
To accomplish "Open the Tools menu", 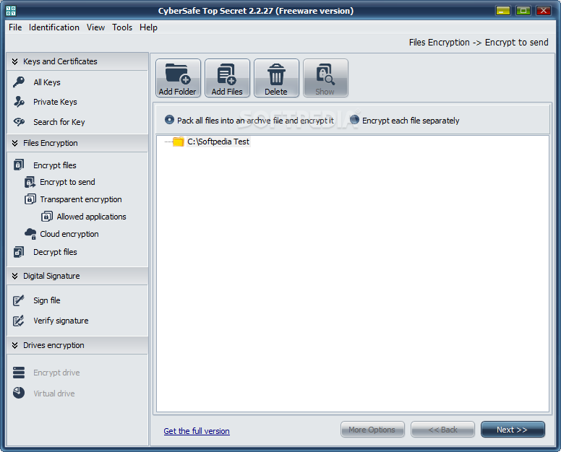I will (x=122, y=27).
